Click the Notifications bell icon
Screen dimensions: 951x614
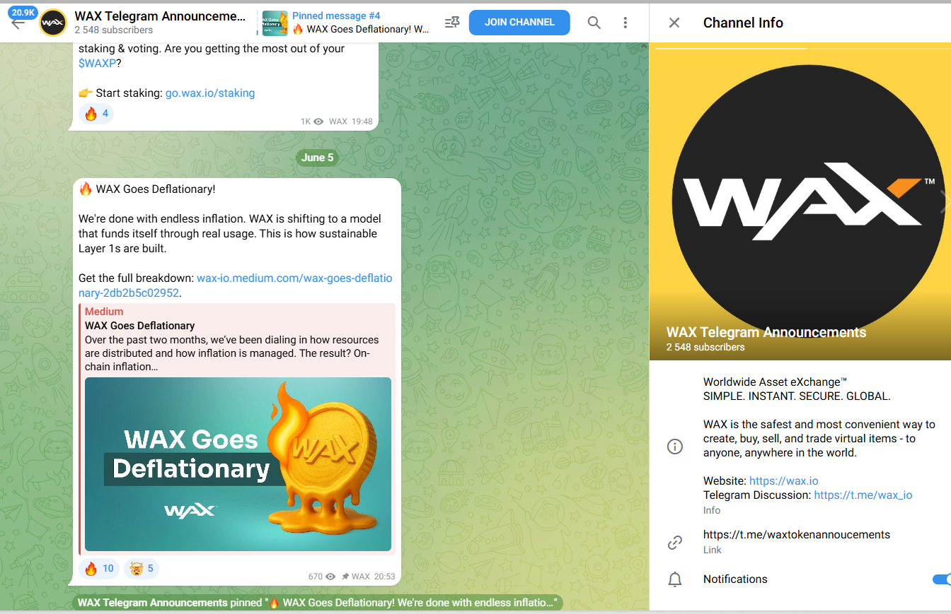click(675, 579)
